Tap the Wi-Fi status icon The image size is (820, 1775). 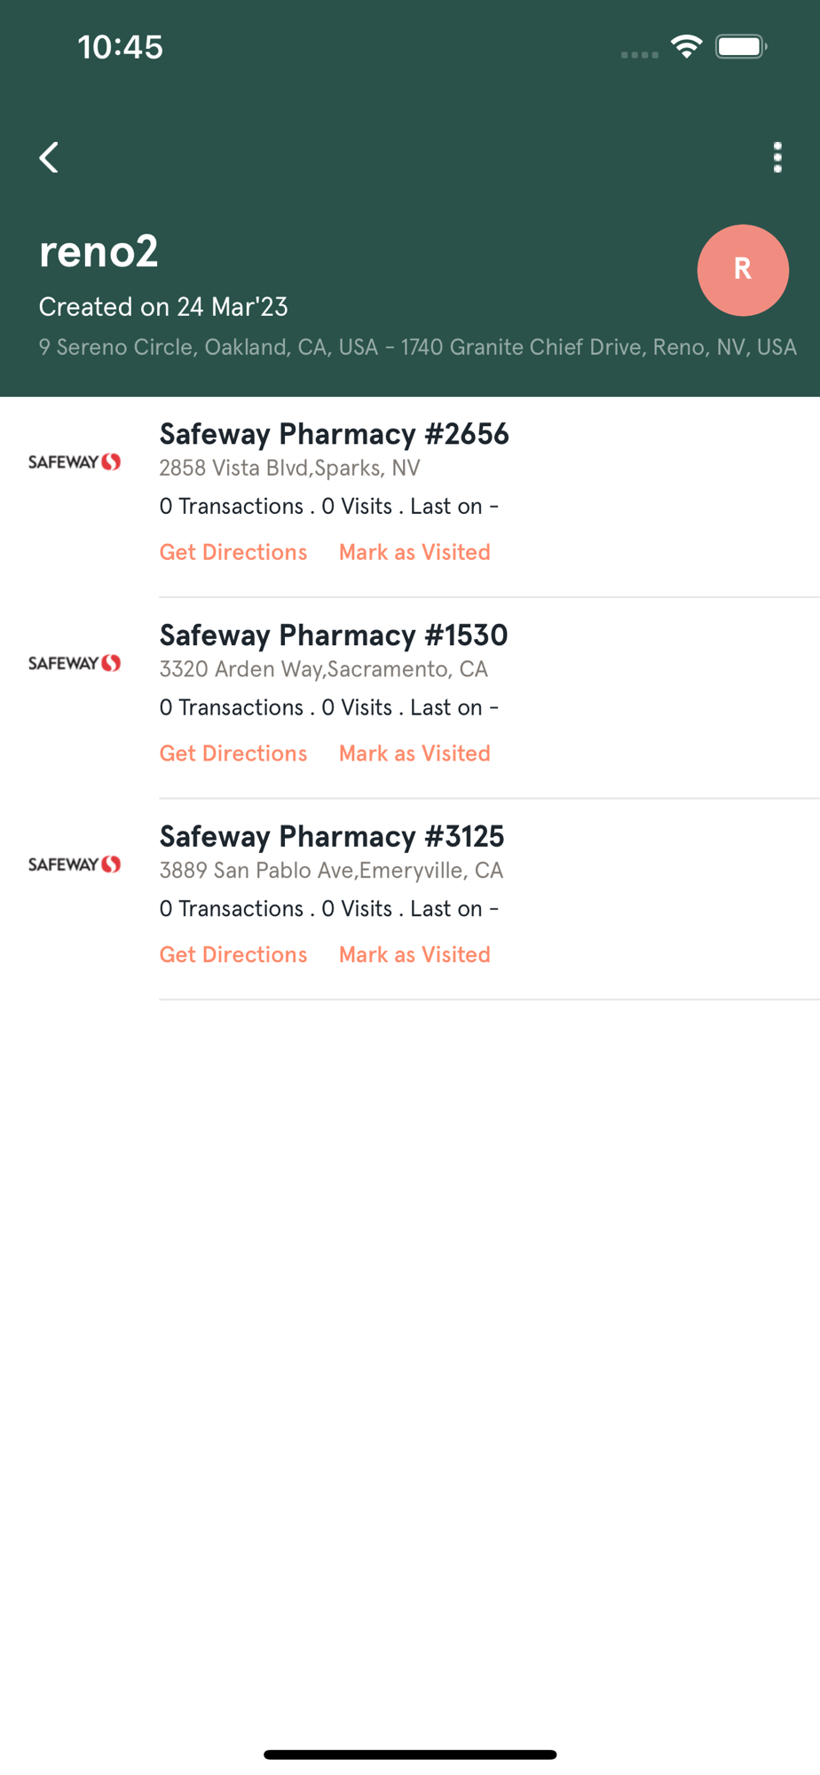686,46
